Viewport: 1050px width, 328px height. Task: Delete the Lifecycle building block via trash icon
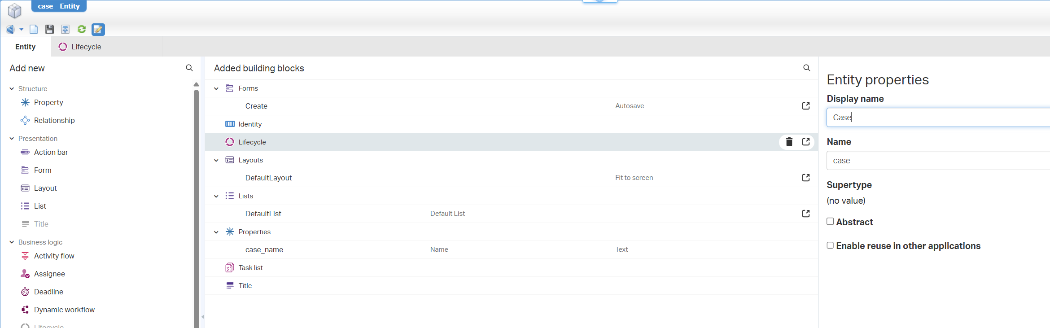click(x=789, y=142)
